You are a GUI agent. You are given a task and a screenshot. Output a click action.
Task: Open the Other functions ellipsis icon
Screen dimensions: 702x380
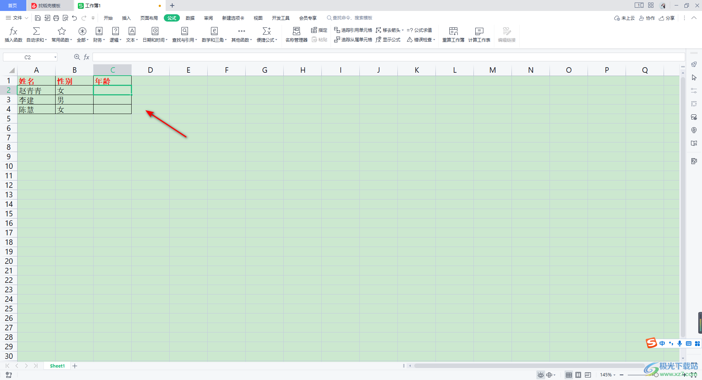242,31
